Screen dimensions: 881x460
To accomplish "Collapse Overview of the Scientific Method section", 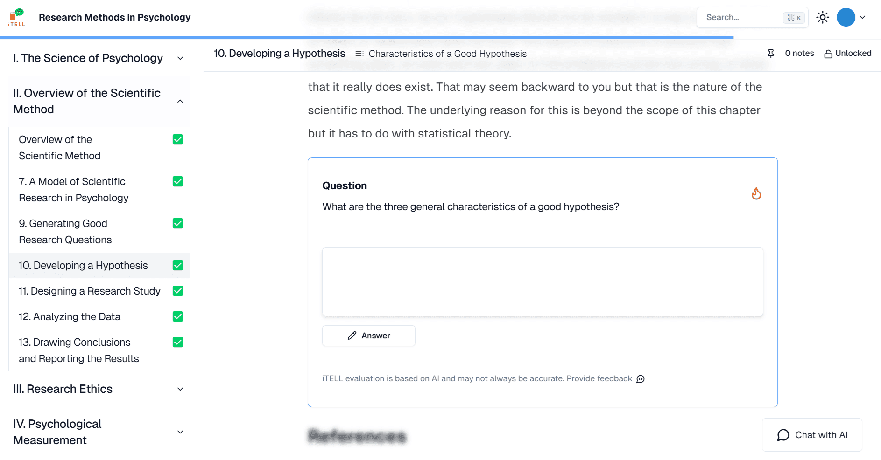I will (180, 101).
